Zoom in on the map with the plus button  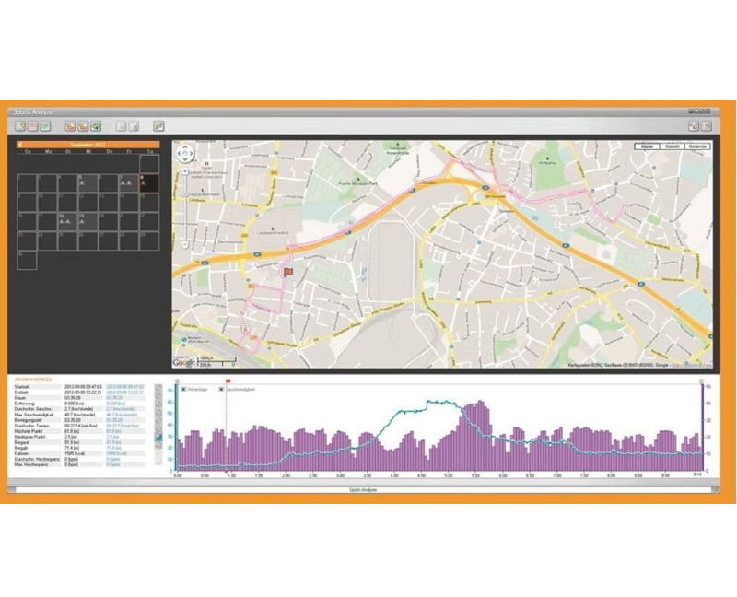tap(185, 171)
